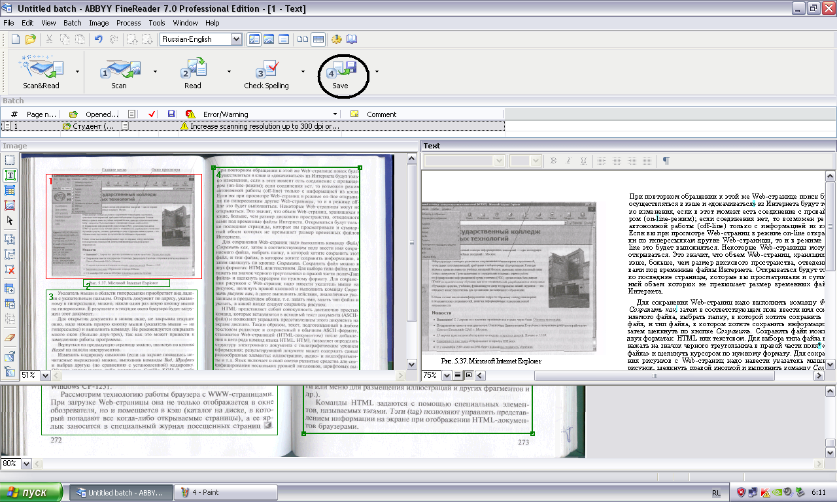This screenshot has width=837, height=502.
Task: Select the Picture block tool
Action: tap(10, 205)
